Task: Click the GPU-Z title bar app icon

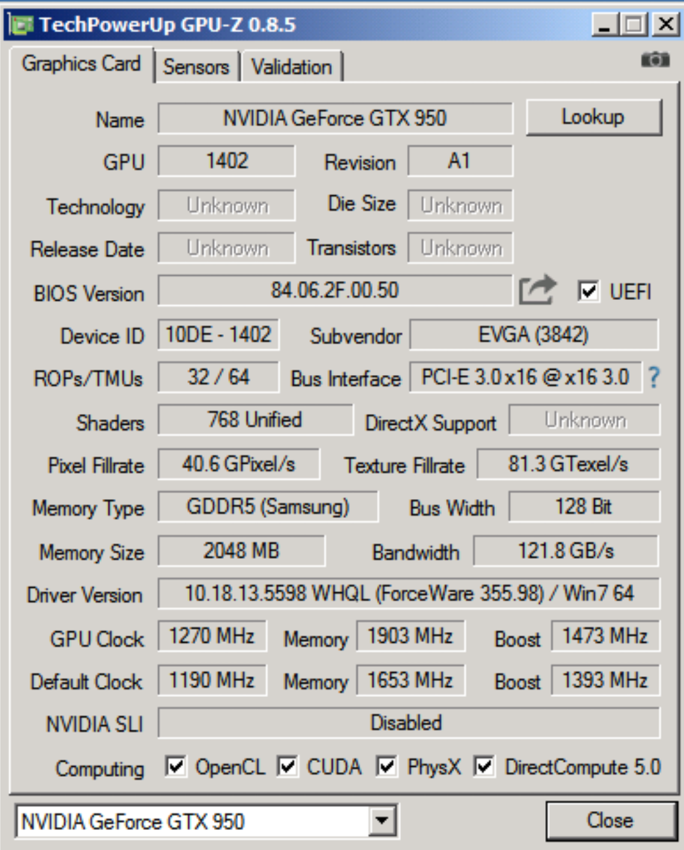Action: [x=21, y=25]
